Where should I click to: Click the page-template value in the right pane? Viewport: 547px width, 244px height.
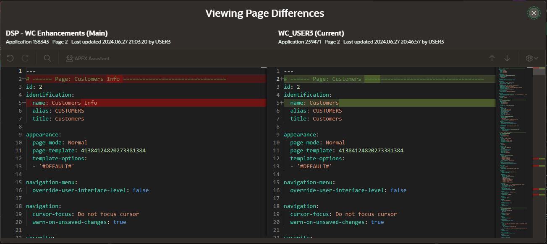[371, 150]
